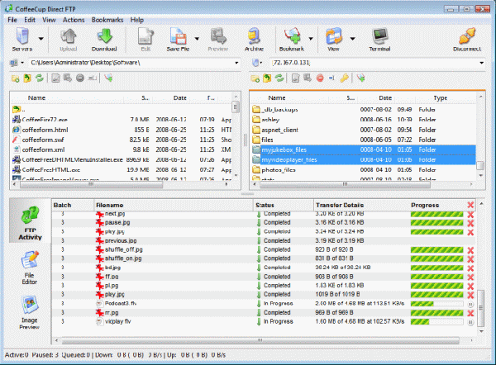Click the Download toolbar button
Viewport: 496px width, 365px height.
coord(103,38)
